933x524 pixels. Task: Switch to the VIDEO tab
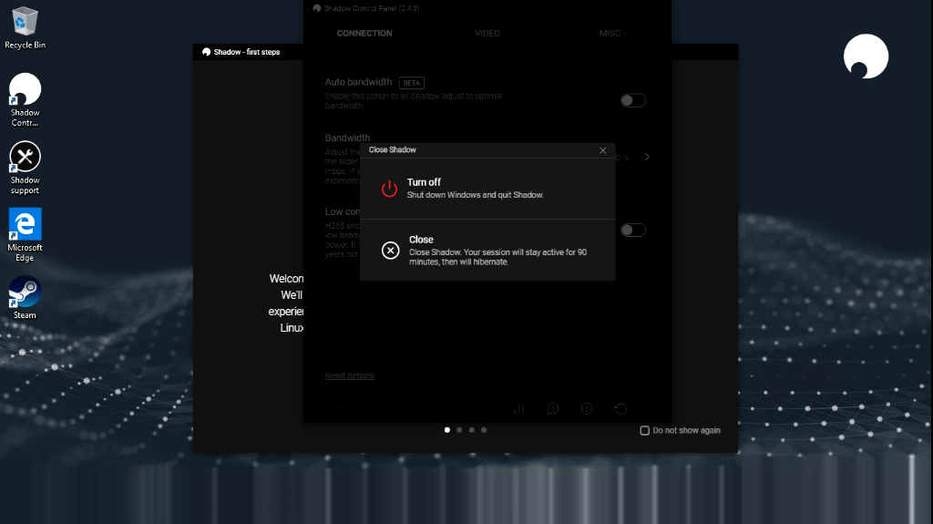(x=487, y=34)
